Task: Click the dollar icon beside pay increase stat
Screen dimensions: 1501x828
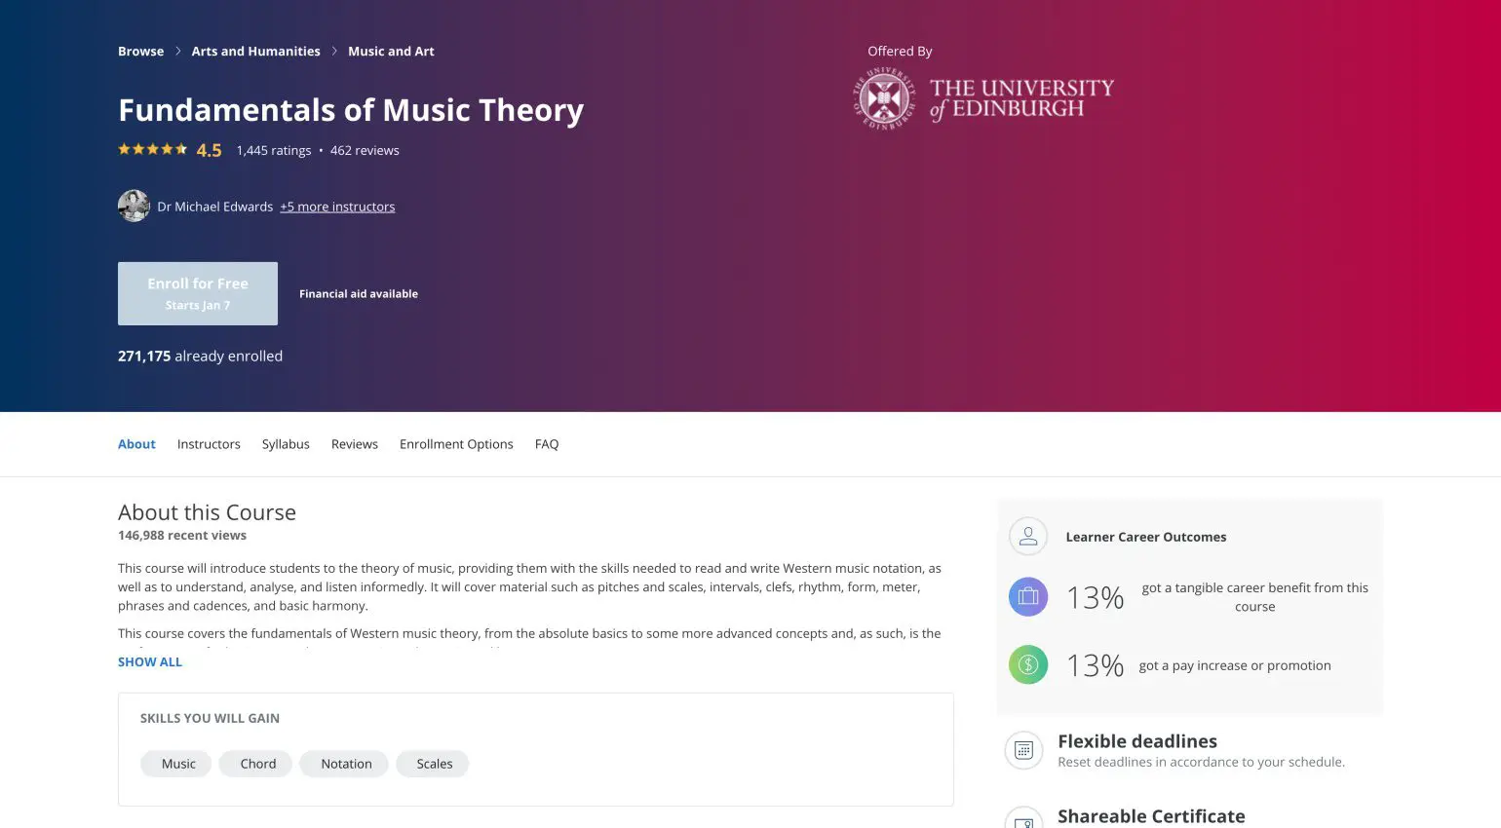Action: (1027, 664)
